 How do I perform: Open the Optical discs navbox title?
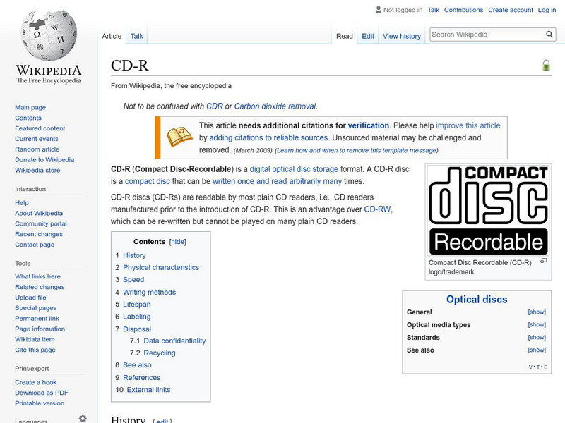(477, 299)
